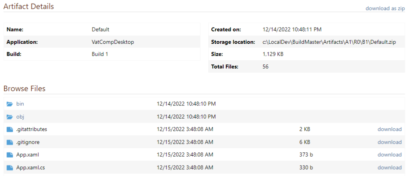Download the .gitattributes file
This screenshot has width=409, height=176.
pos(389,129)
